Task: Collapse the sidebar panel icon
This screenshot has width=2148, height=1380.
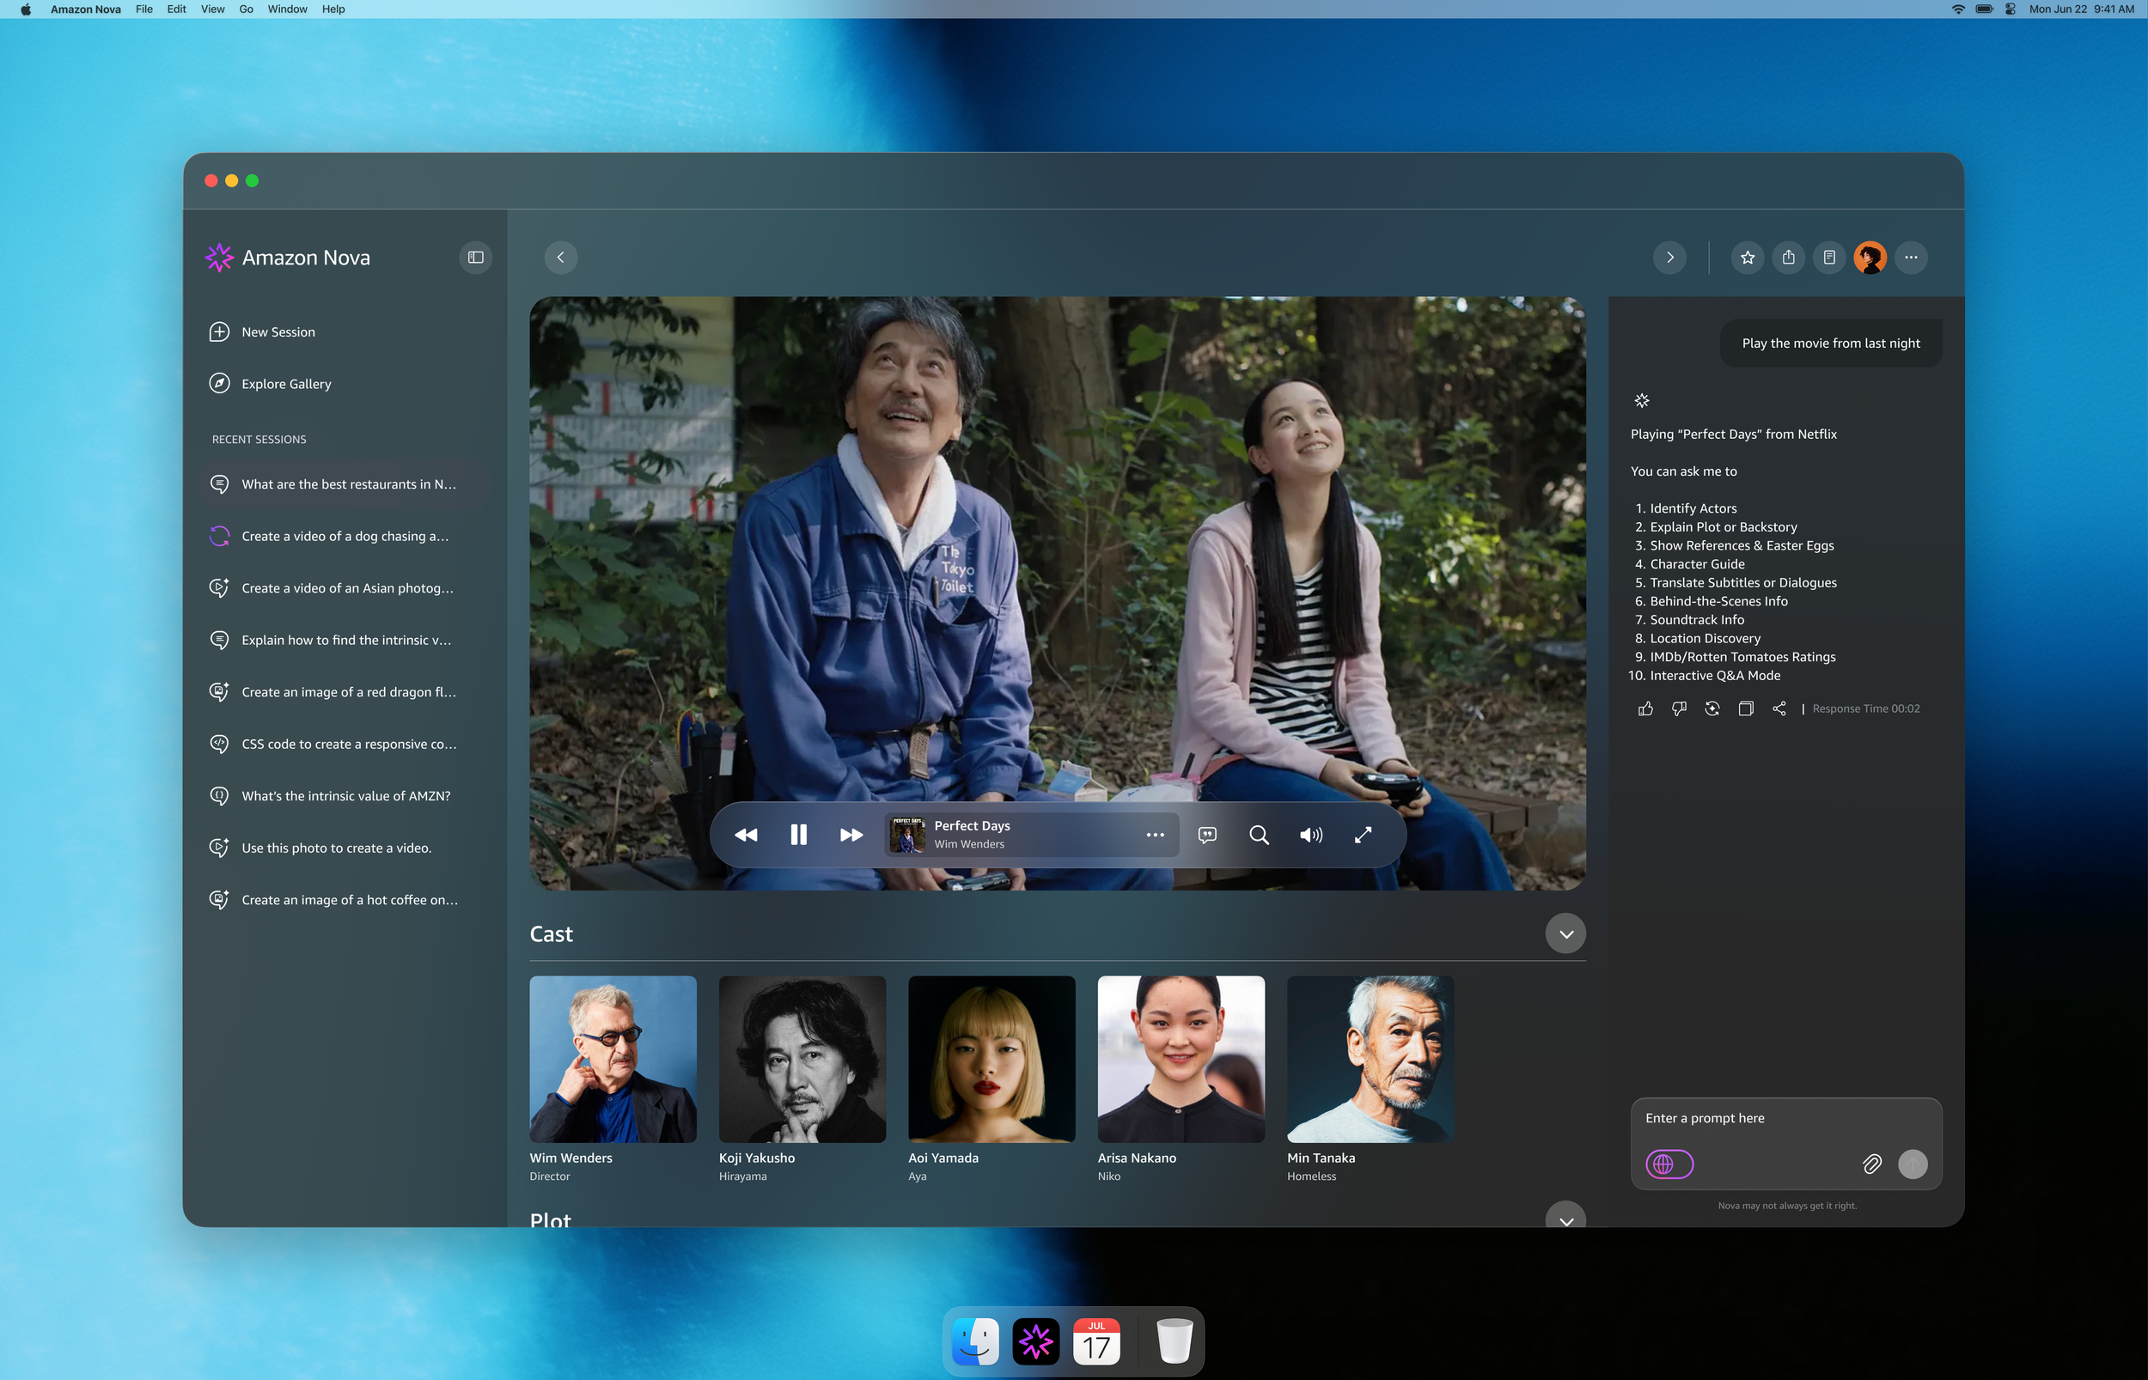Action: [475, 257]
